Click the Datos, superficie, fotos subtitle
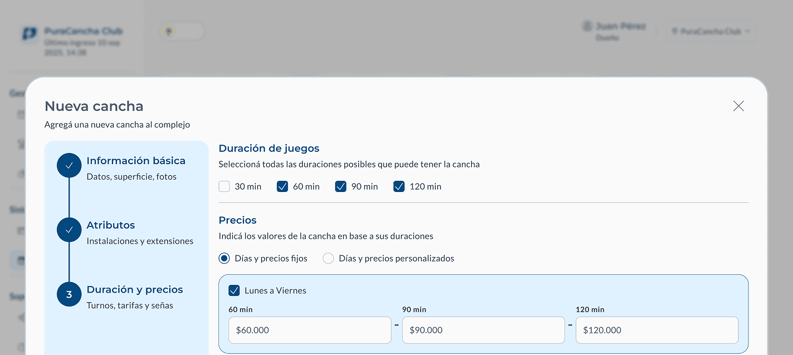The image size is (793, 355). [131, 176]
